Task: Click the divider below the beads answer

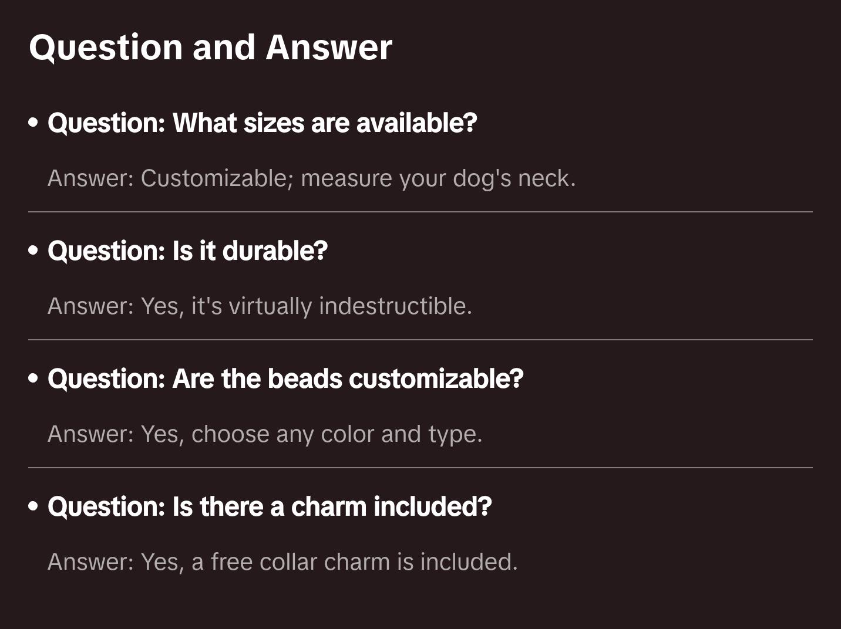Action: (x=420, y=468)
